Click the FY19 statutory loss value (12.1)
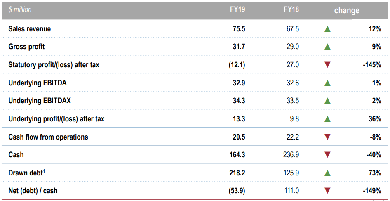390x201 pixels. point(237,65)
